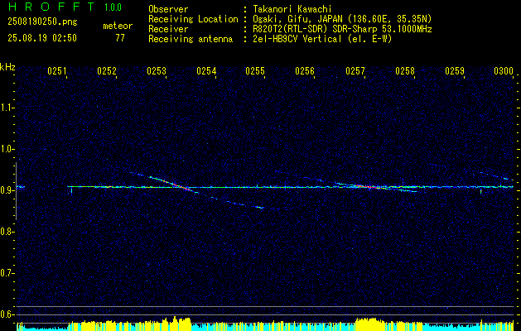Click the 0300 time axis marker
This screenshot has height=331, width=521.
[x=504, y=70]
